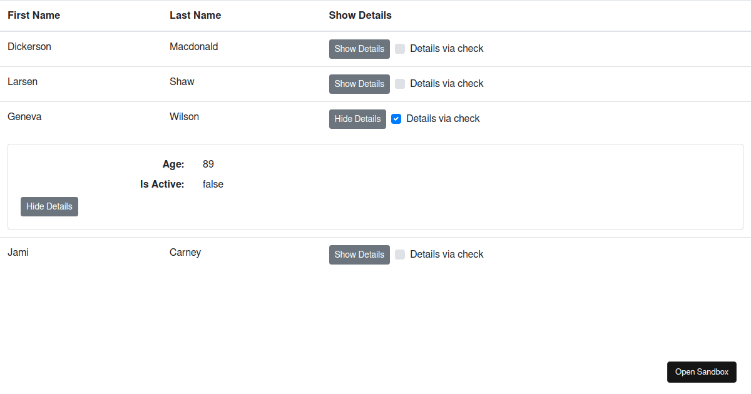Click the Last Name column header
The image size is (751, 394).
coord(195,15)
